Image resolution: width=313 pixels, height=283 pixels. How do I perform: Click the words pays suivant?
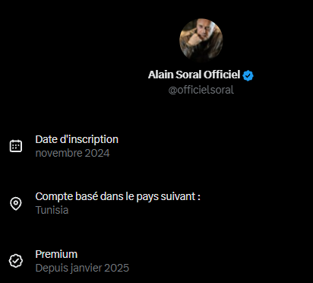(166, 197)
